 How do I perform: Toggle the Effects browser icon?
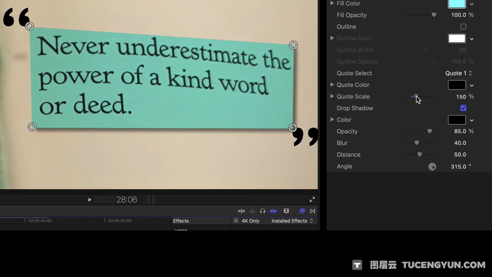click(x=302, y=211)
